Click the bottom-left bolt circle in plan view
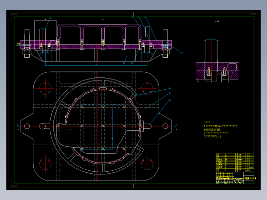 pyautogui.click(x=45, y=164)
